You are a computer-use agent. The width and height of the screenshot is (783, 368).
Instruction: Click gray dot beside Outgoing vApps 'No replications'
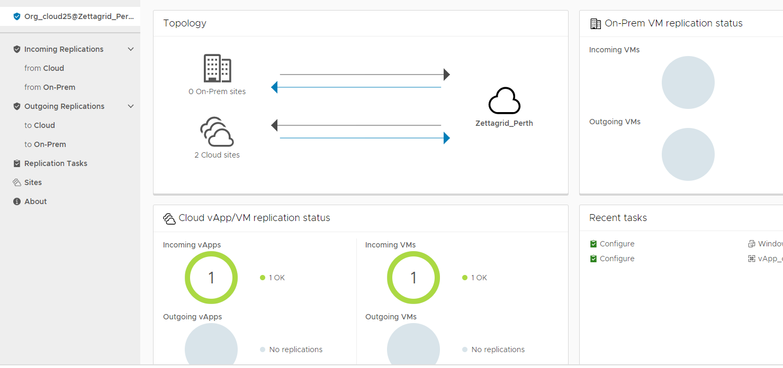(x=263, y=349)
